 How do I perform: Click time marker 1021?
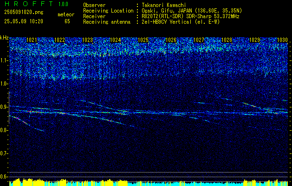pos(32,40)
